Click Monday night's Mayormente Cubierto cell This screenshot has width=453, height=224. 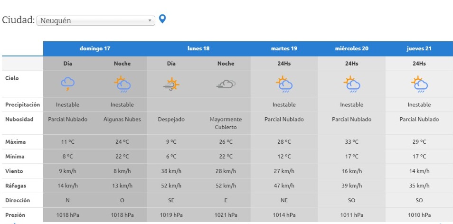point(226,123)
